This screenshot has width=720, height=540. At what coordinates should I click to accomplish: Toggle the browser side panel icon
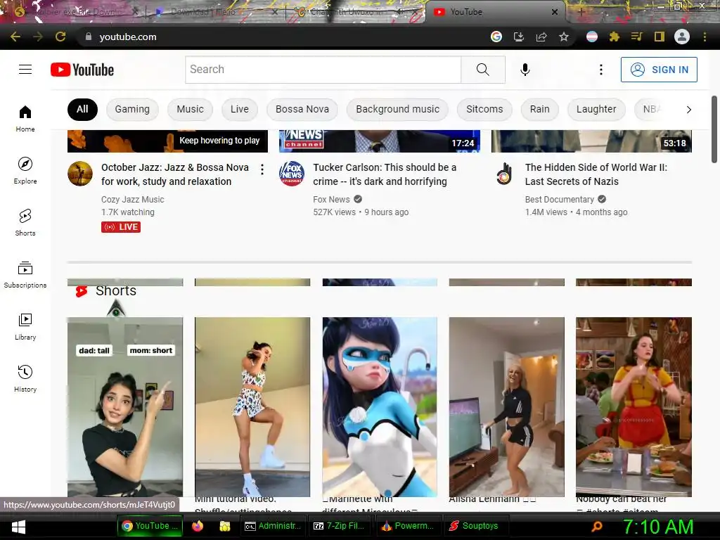[x=660, y=37]
